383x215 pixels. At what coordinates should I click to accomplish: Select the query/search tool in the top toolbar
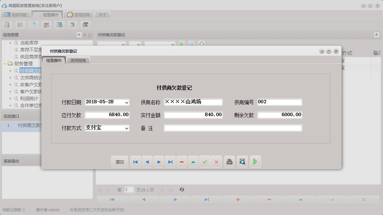(x=7, y=25)
